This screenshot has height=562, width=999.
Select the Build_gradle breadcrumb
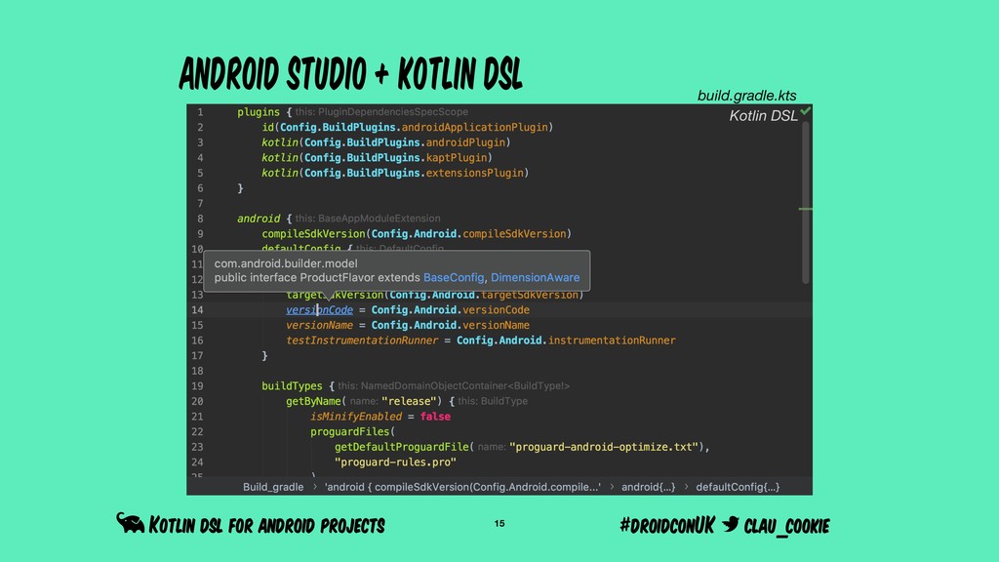tap(273, 487)
